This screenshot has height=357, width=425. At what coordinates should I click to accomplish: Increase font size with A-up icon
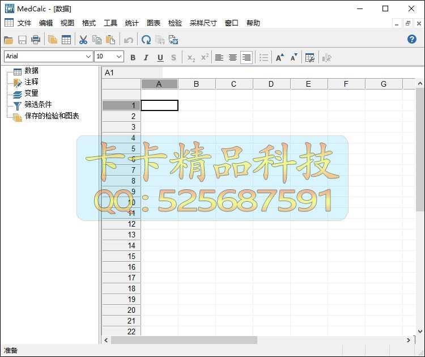(x=280, y=57)
